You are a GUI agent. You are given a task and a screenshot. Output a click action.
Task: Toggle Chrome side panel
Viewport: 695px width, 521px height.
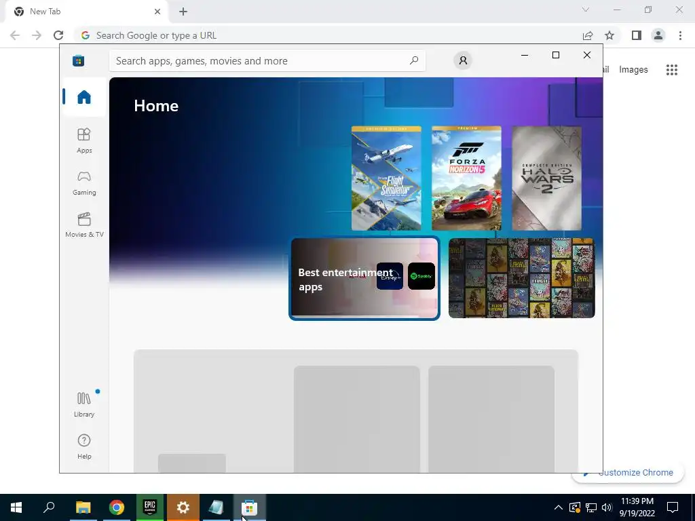coord(637,35)
